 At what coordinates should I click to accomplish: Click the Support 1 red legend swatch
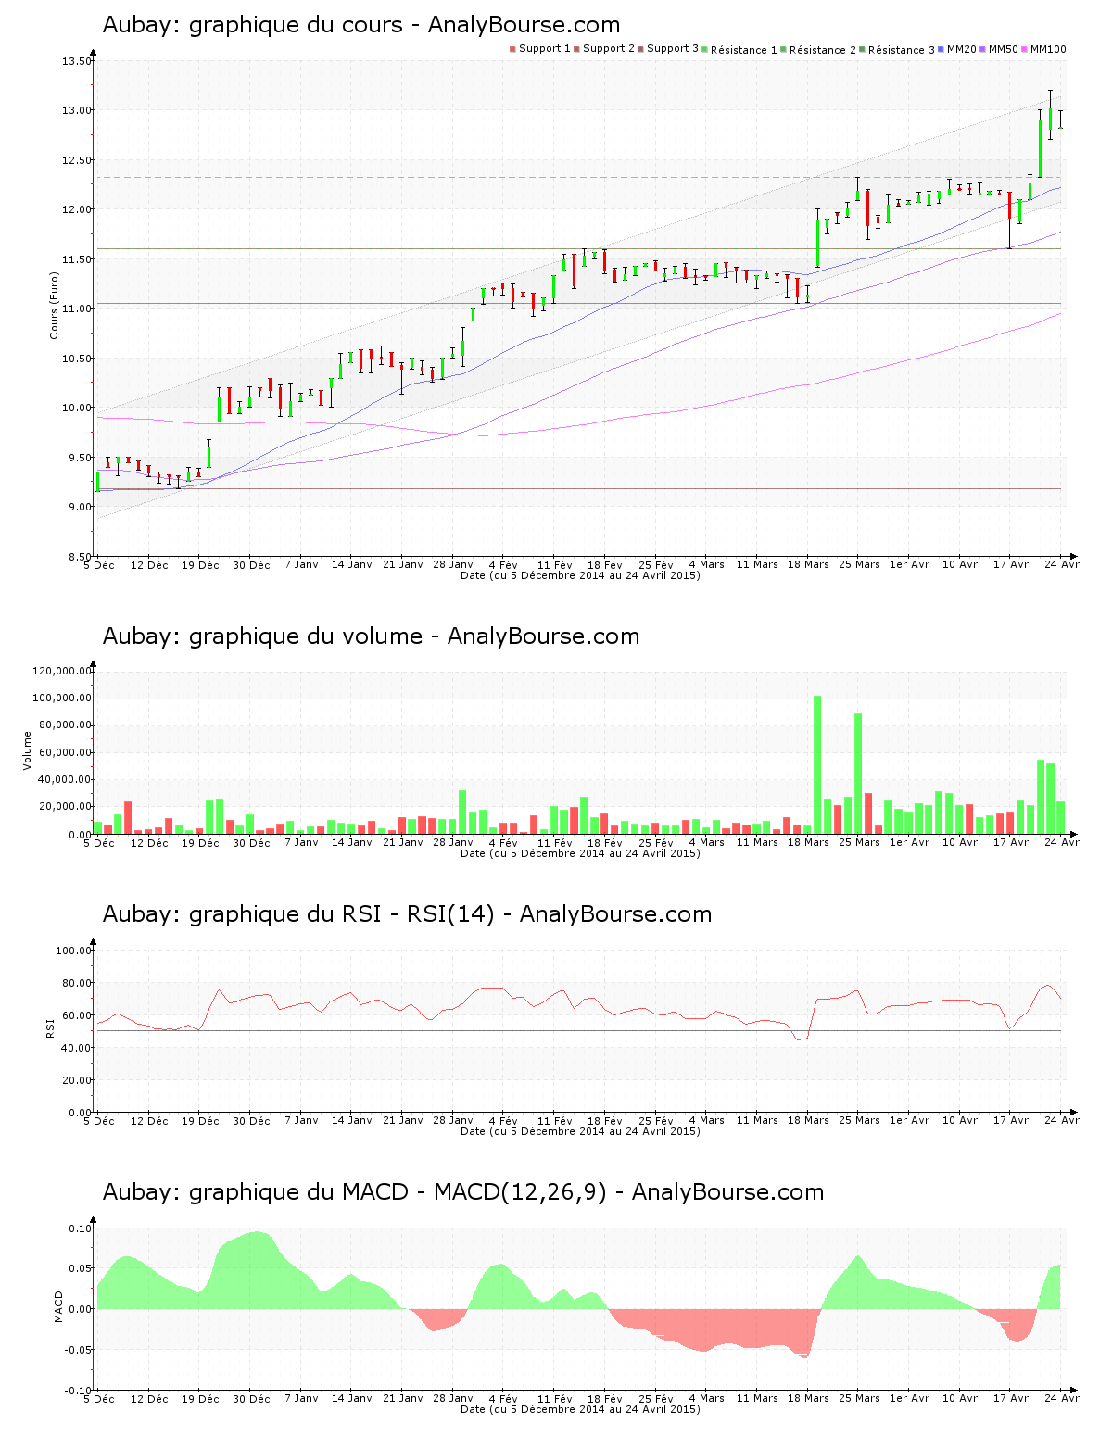click(512, 49)
